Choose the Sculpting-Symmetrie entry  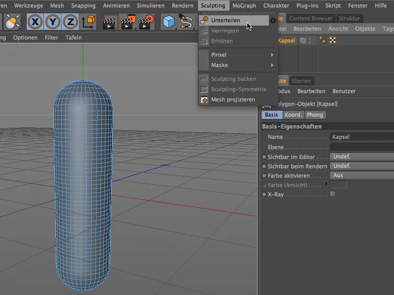click(x=238, y=89)
